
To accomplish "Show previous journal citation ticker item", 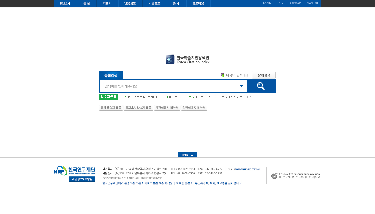I will pos(247,97).
